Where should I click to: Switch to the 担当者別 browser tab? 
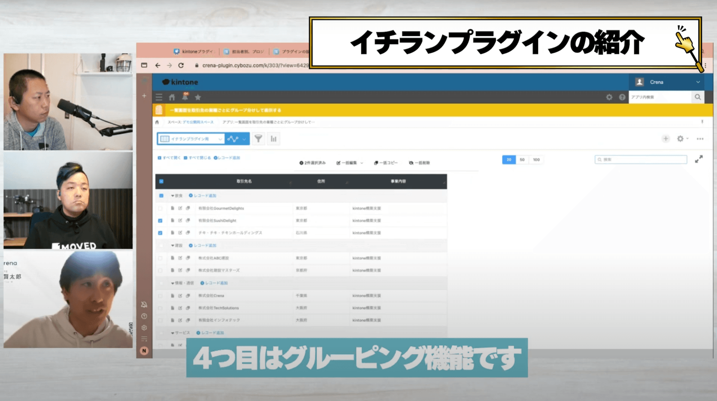pyautogui.click(x=244, y=52)
